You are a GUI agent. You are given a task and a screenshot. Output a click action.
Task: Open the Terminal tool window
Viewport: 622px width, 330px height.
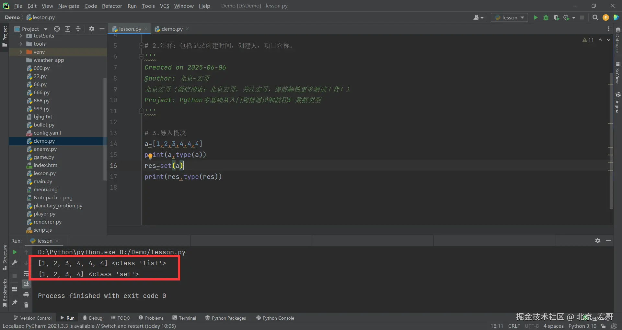pyautogui.click(x=184, y=318)
